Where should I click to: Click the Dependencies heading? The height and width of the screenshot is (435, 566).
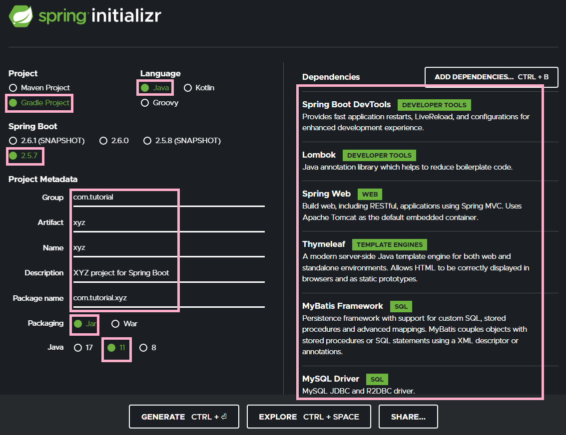pos(331,77)
